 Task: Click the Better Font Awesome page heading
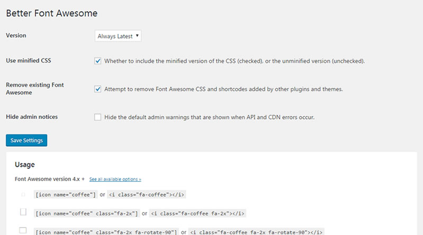(x=52, y=13)
